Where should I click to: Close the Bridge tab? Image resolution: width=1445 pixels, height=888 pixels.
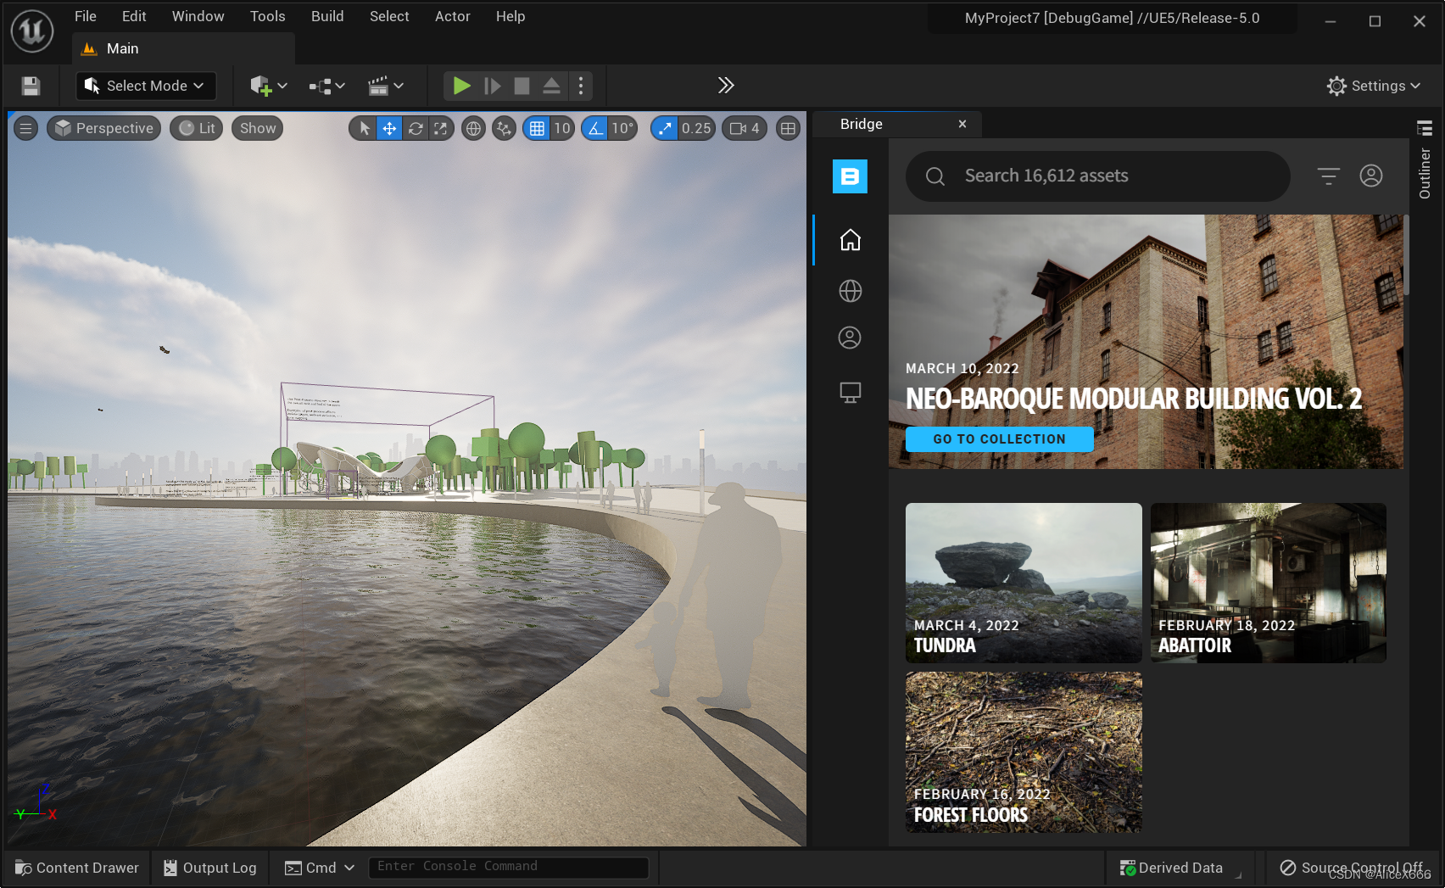962,124
